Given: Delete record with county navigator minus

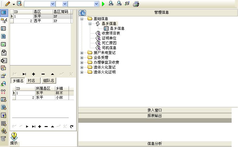Looking at the screenshot, I should click(x=43, y=74).
